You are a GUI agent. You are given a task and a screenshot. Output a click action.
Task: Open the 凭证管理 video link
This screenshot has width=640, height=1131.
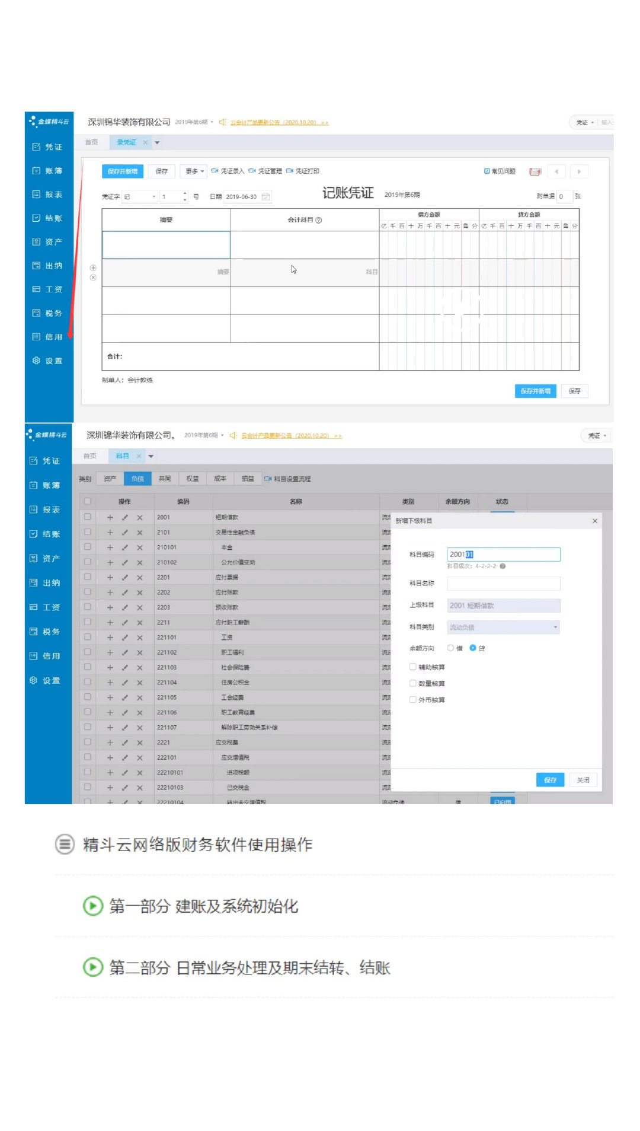(265, 171)
